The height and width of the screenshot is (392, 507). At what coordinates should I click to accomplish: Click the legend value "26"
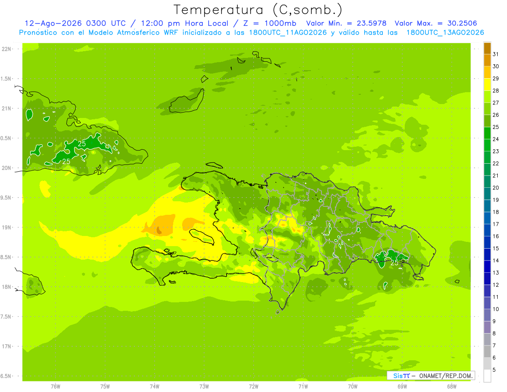496,115
